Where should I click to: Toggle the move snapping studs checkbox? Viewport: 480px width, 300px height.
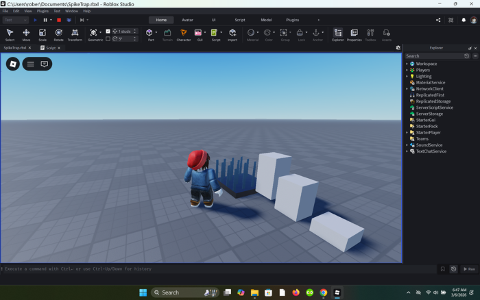pos(108,32)
